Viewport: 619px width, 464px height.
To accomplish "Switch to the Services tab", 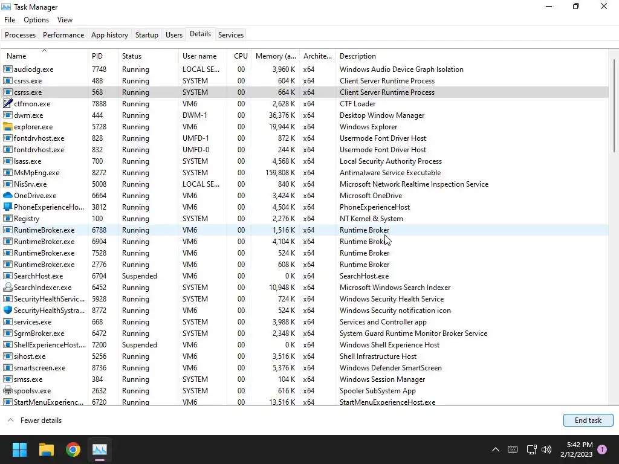I will [x=230, y=34].
